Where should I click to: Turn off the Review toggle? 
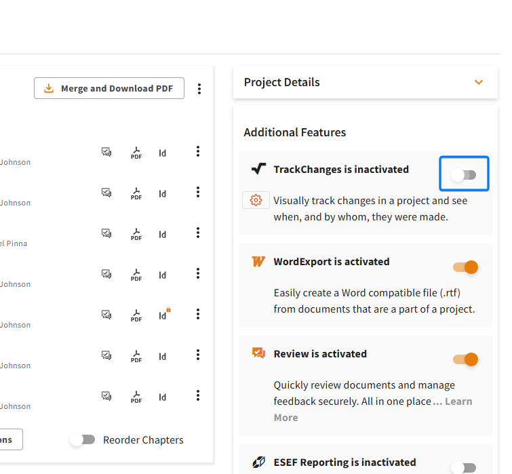[465, 359]
